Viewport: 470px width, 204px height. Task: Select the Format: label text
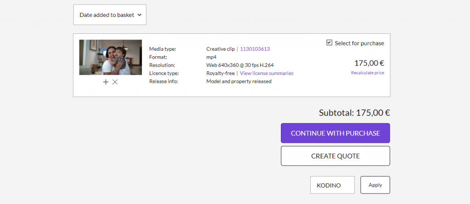point(158,57)
